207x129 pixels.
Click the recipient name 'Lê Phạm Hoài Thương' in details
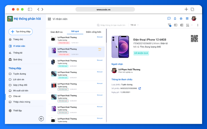[129, 69]
